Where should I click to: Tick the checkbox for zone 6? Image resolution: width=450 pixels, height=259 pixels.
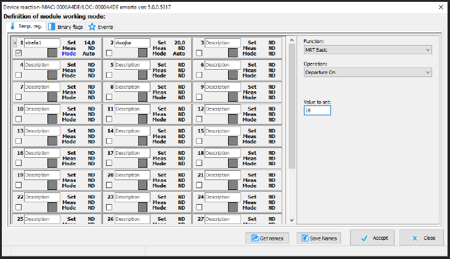click(x=199, y=75)
